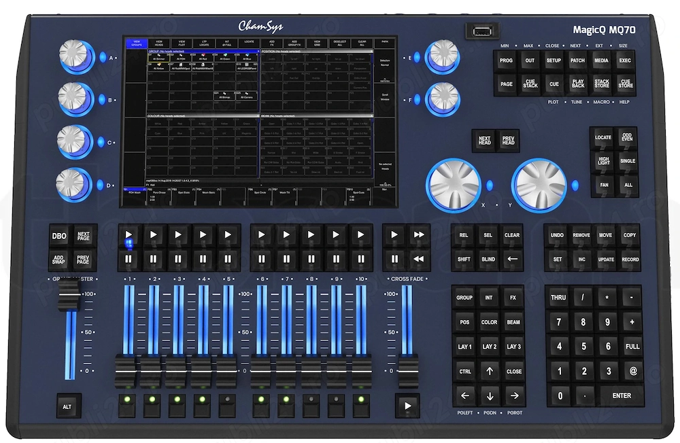Touch the encoder B rotary knob
The height and width of the screenshot is (443, 680).
(x=73, y=98)
